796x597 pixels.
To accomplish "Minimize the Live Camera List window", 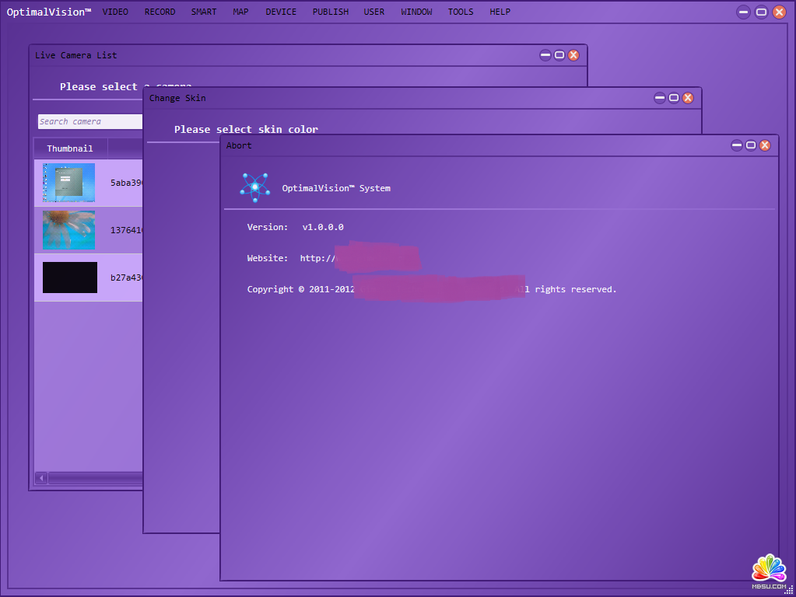I will tap(545, 55).
